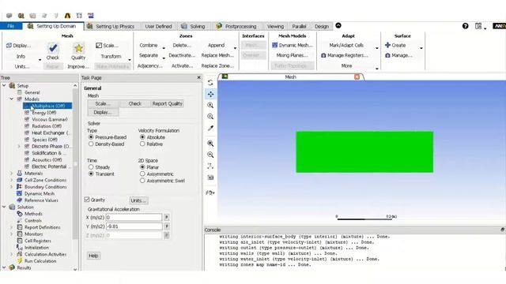Switch to Parallel tab
The height and width of the screenshot is (284, 506).
click(x=299, y=26)
